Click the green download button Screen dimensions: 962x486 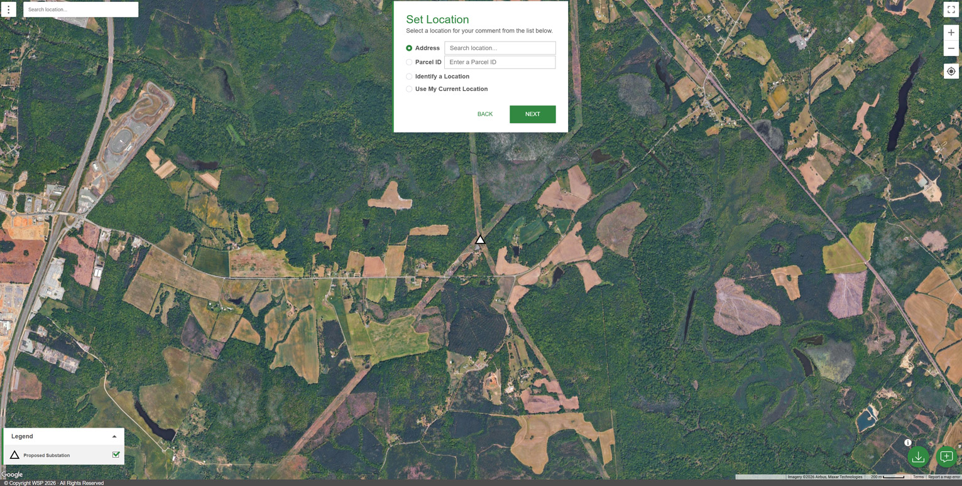click(918, 457)
